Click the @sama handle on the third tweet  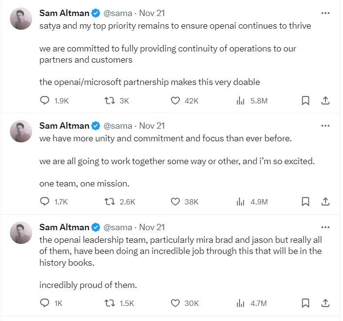point(118,227)
